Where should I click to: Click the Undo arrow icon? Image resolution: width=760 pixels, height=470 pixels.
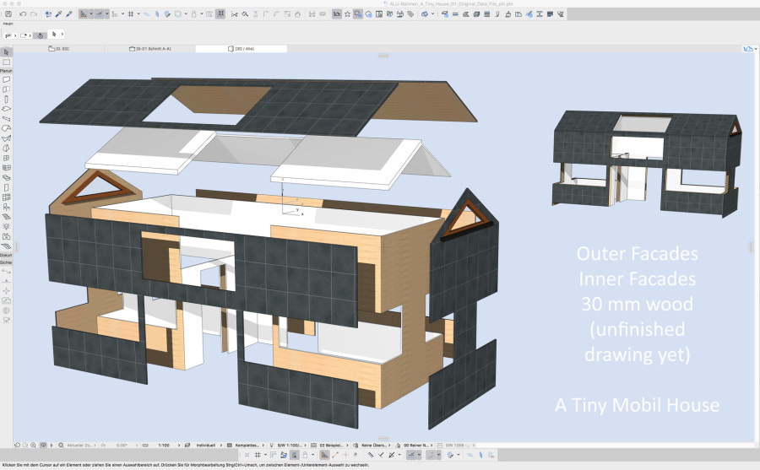[23, 14]
